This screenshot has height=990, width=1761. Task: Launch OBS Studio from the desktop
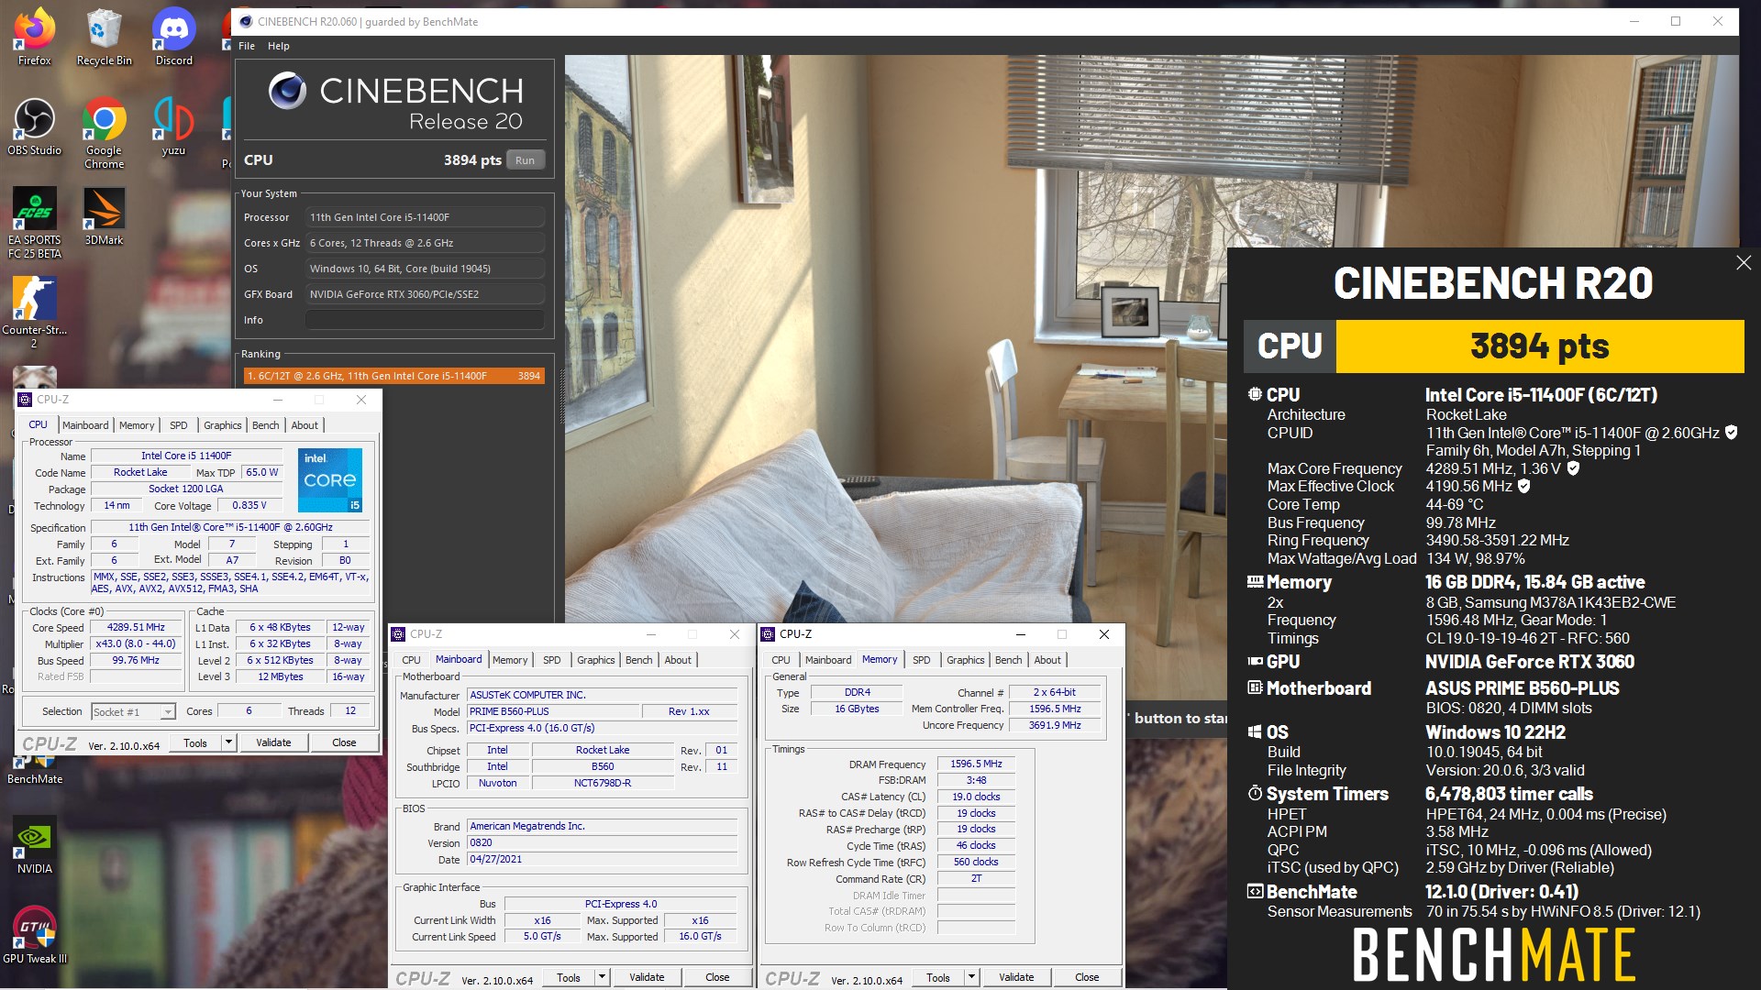coord(34,126)
